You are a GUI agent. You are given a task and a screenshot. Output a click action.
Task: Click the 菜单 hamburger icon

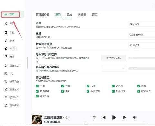6,14
